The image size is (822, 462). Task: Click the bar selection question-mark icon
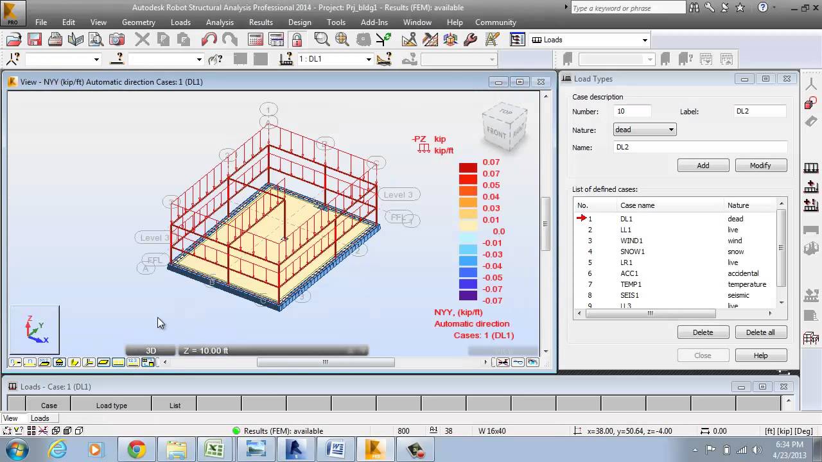coord(117,59)
